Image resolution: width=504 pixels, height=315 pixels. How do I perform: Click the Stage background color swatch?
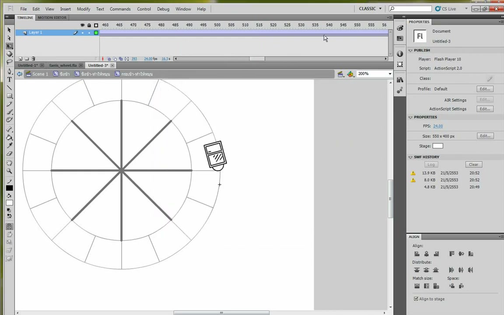click(437, 146)
